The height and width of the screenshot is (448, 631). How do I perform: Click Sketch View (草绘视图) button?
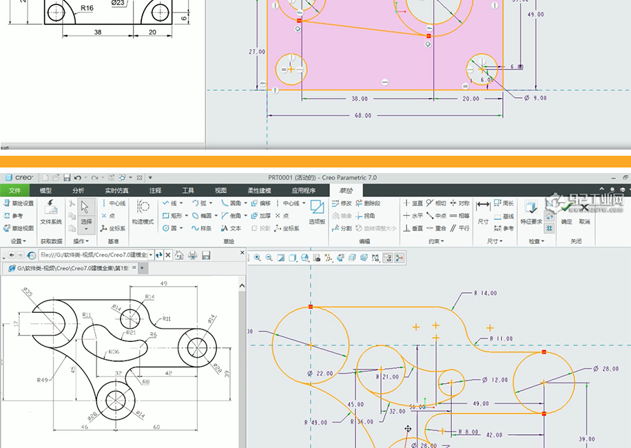point(19,228)
